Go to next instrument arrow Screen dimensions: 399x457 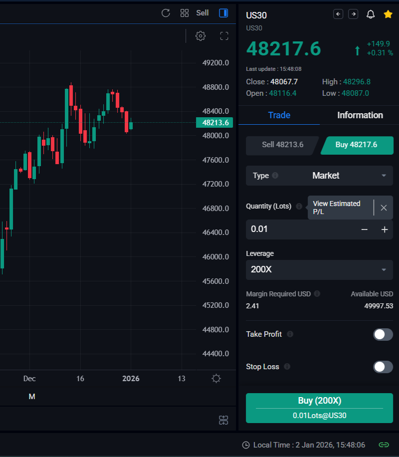pyautogui.click(x=353, y=14)
